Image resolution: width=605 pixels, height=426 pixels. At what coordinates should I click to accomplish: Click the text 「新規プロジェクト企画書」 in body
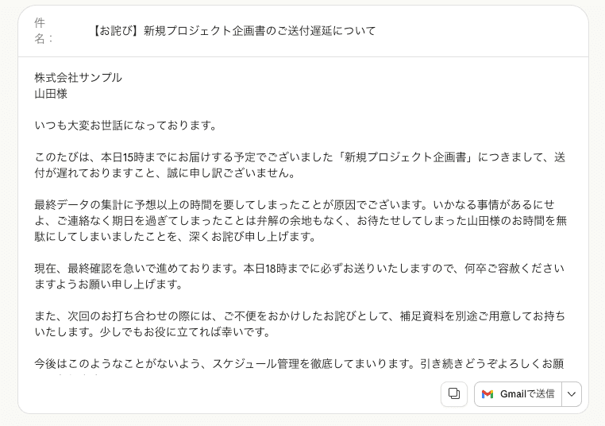pyautogui.click(x=406, y=157)
